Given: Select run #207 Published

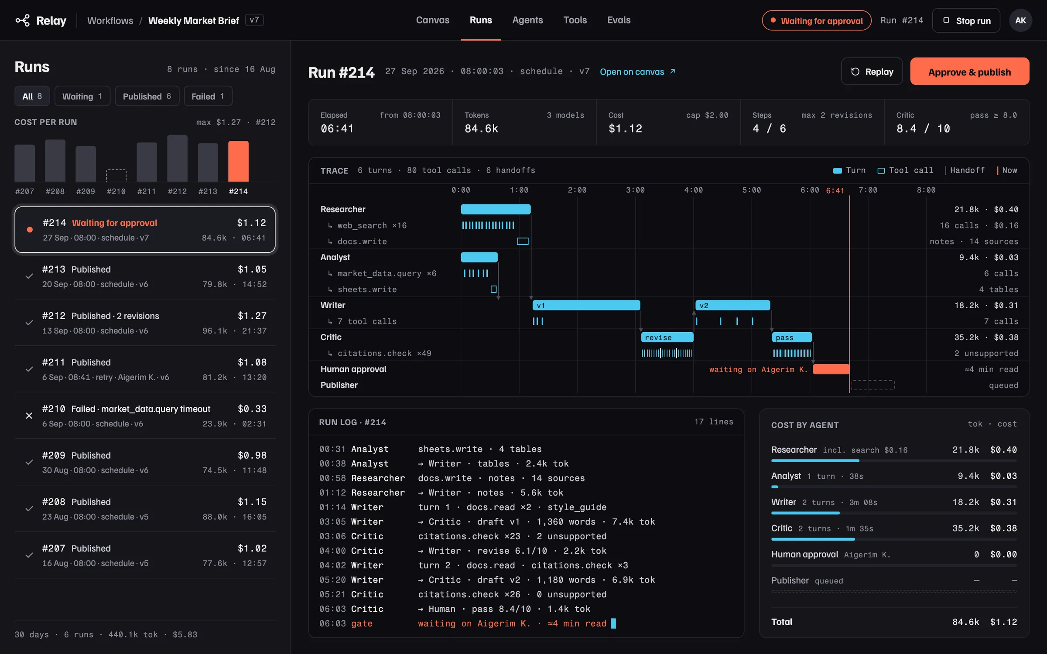Looking at the screenshot, I should [x=145, y=555].
